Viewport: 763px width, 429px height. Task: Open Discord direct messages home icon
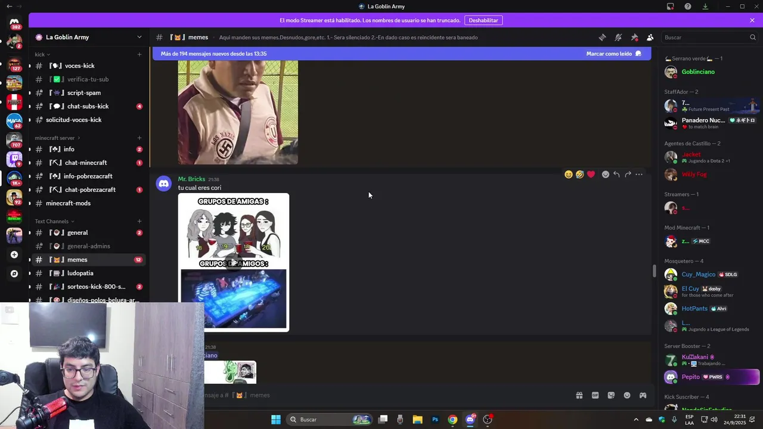(x=14, y=21)
